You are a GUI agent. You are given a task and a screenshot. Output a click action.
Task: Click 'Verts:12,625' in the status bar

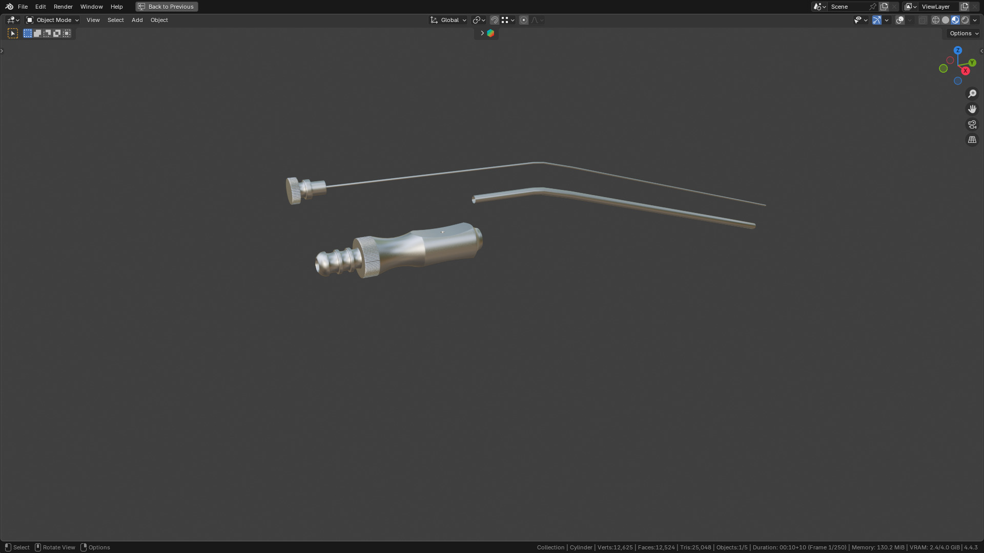pos(615,547)
